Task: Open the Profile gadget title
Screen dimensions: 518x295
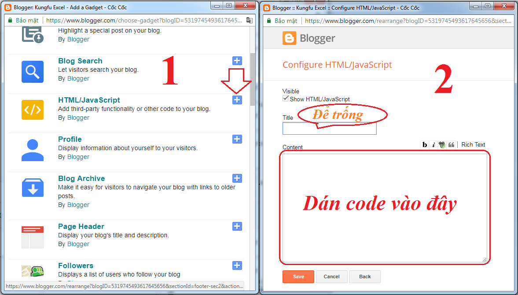Action: (70, 139)
